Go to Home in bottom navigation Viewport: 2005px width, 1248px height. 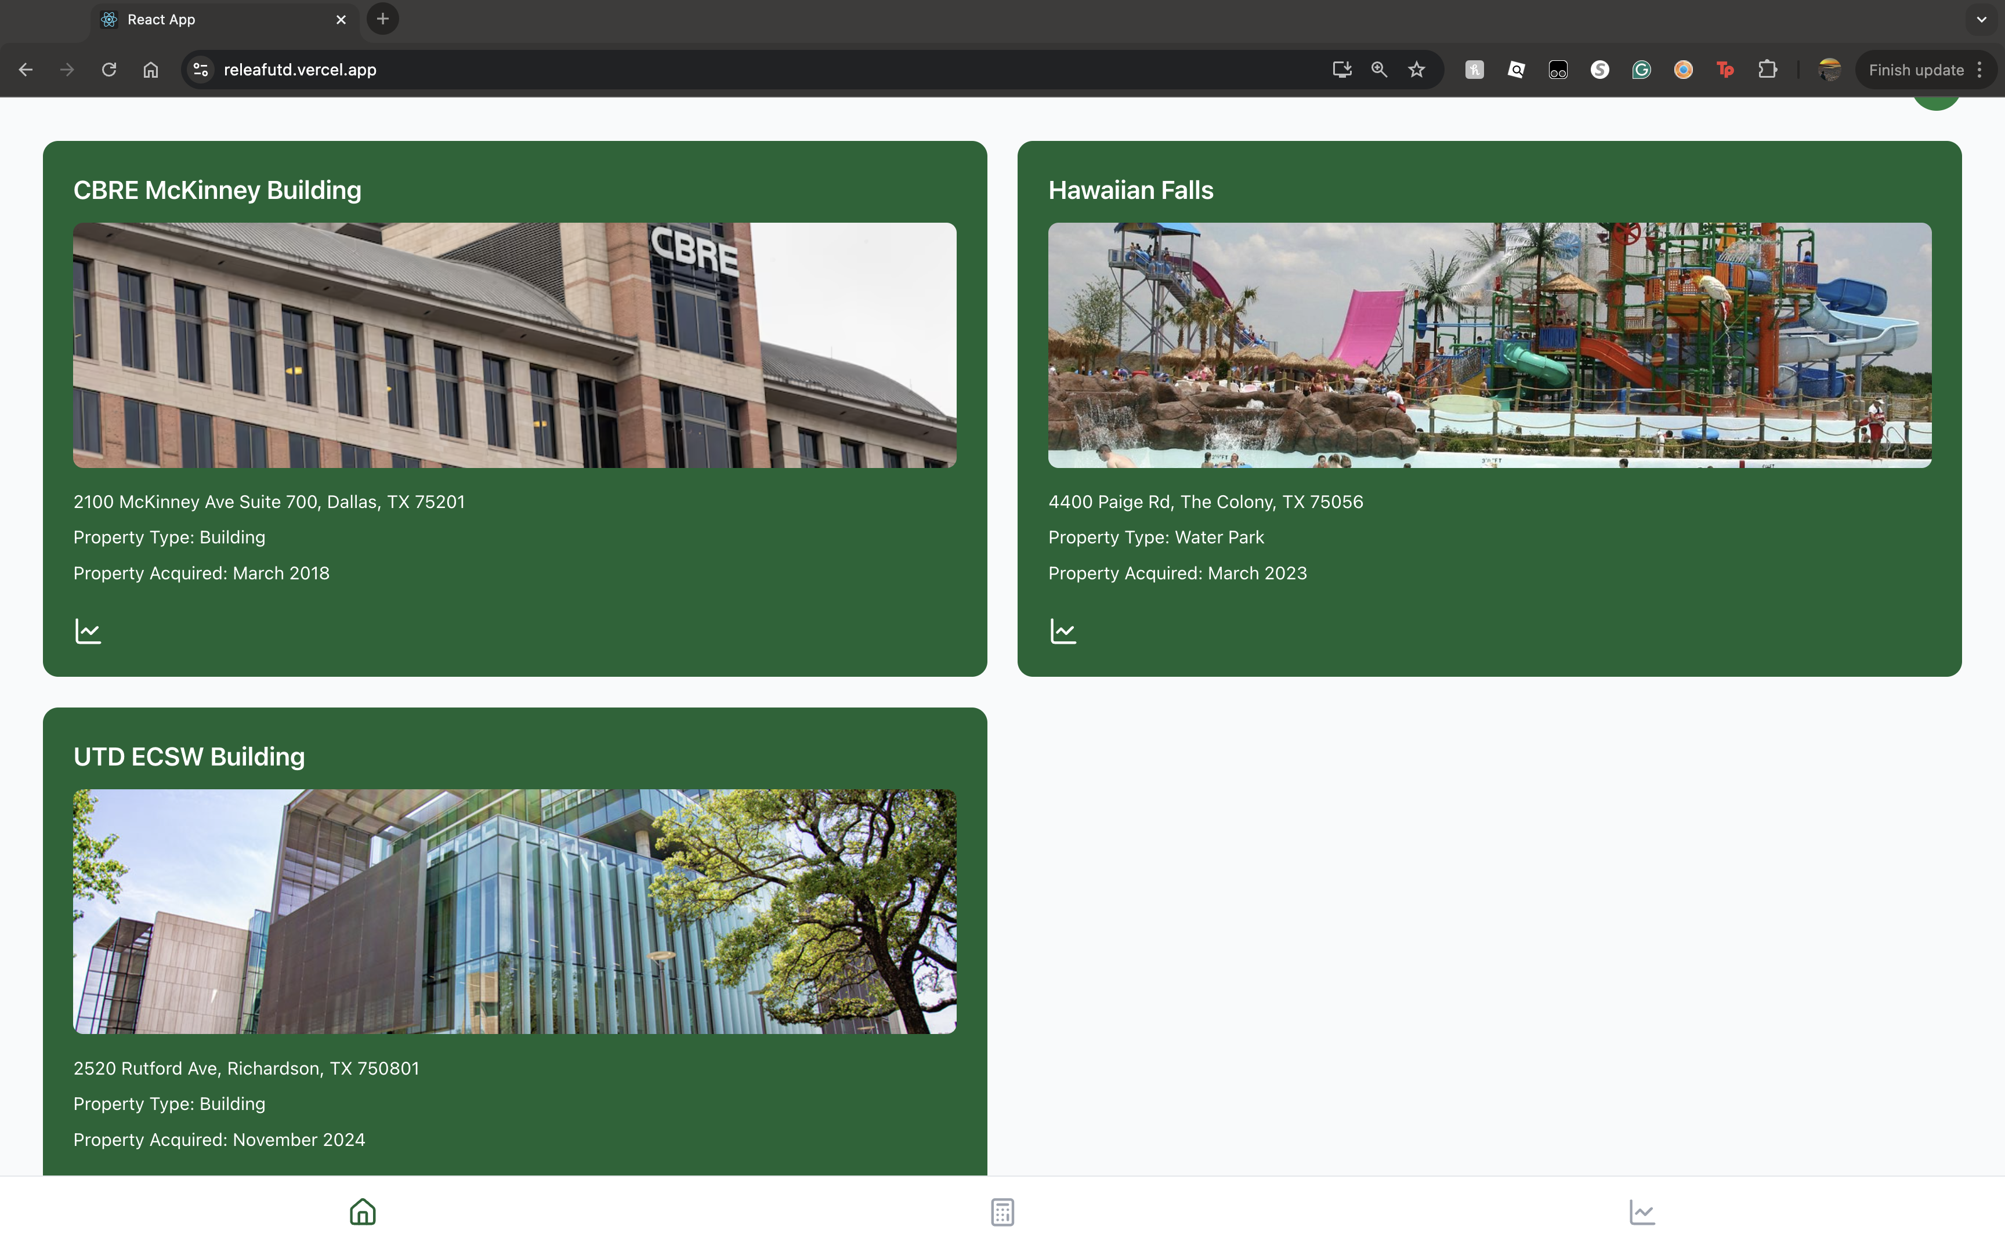(363, 1211)
